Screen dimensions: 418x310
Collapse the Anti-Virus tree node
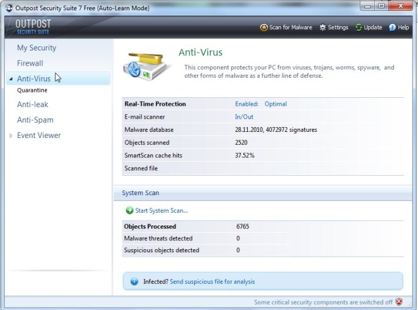pyautogui.click(x=11, y=79)
